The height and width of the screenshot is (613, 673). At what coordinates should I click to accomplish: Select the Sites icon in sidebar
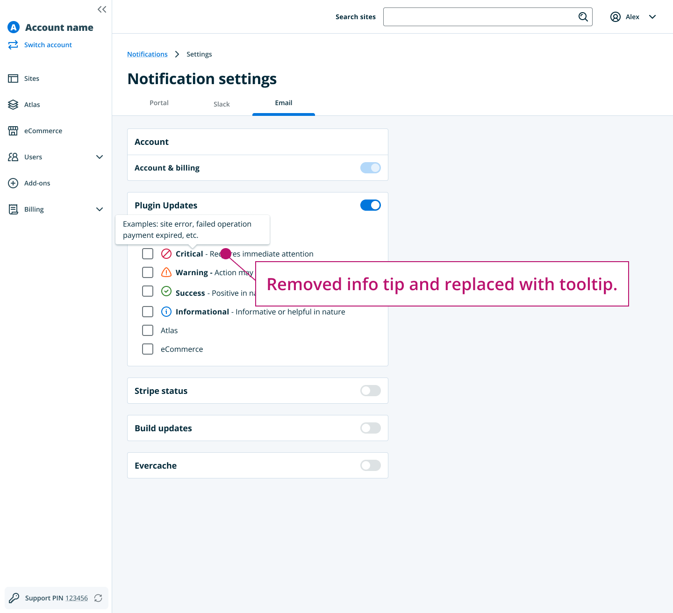point(13,78)
